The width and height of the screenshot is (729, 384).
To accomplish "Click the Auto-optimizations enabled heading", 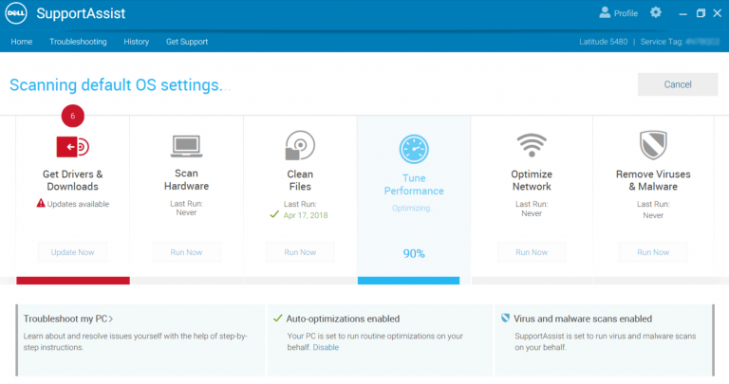I will pyautogui.click(x=343, y=319).
